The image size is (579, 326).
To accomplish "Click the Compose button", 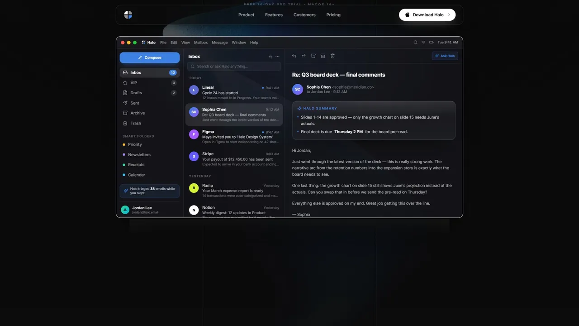I will (150, 58).
